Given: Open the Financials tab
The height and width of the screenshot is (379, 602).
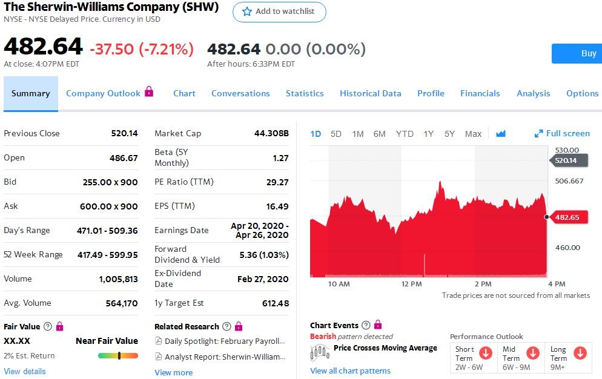Looking at the screenshot, I should point(480,93).
